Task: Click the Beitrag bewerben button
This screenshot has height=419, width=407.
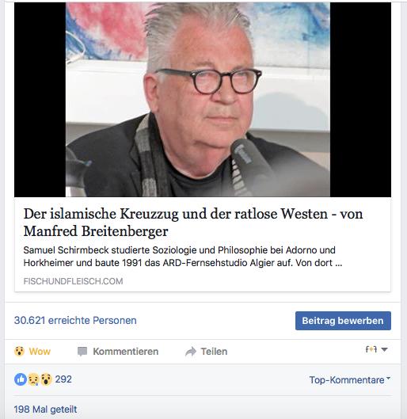Action: pyautogui.click(x=343, y=321)
